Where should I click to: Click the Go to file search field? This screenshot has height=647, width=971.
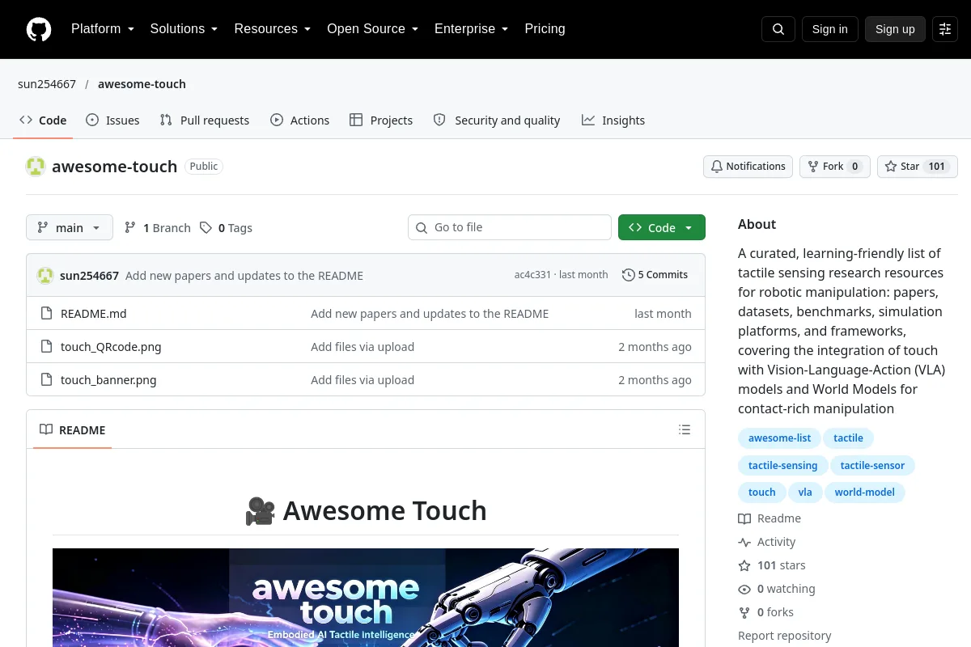(510, 228)
